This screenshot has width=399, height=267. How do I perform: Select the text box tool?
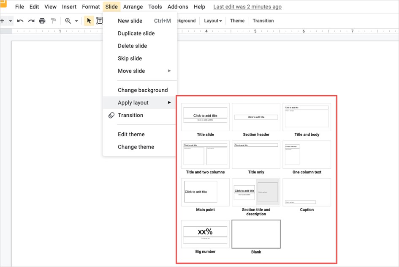[x=100, y=21]
